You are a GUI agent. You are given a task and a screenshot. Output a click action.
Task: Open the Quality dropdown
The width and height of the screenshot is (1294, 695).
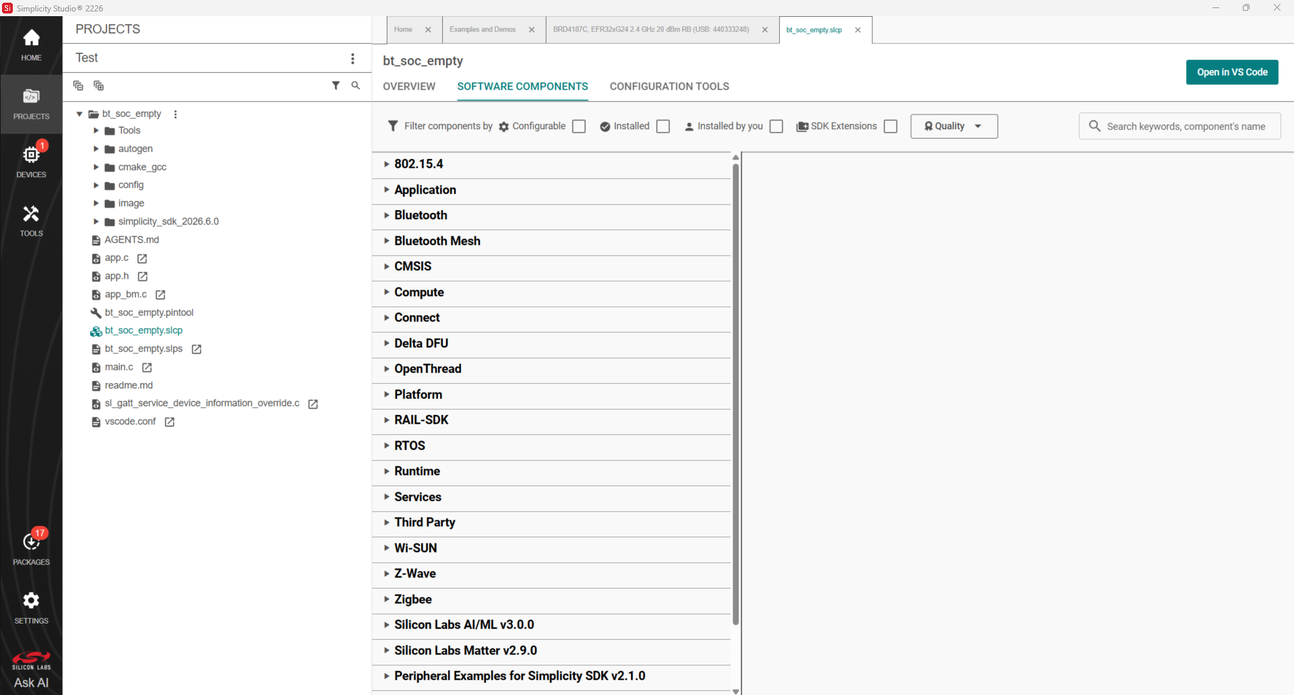click(x=954, y=126)
